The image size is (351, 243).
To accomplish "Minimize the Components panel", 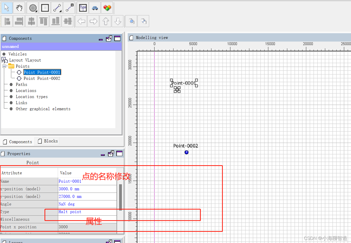I will click(x=101, y=40).
